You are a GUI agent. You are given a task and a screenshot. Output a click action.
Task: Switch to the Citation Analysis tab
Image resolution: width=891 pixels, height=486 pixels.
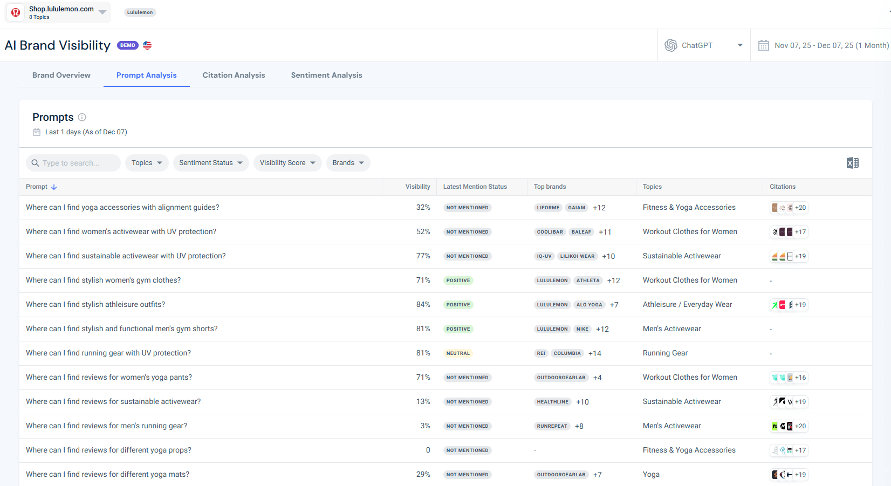tap(234, 75)
